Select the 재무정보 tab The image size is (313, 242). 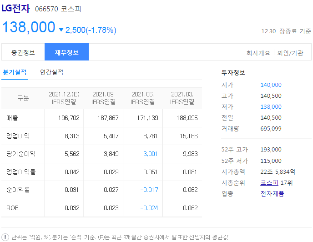(x=67, y=52)
